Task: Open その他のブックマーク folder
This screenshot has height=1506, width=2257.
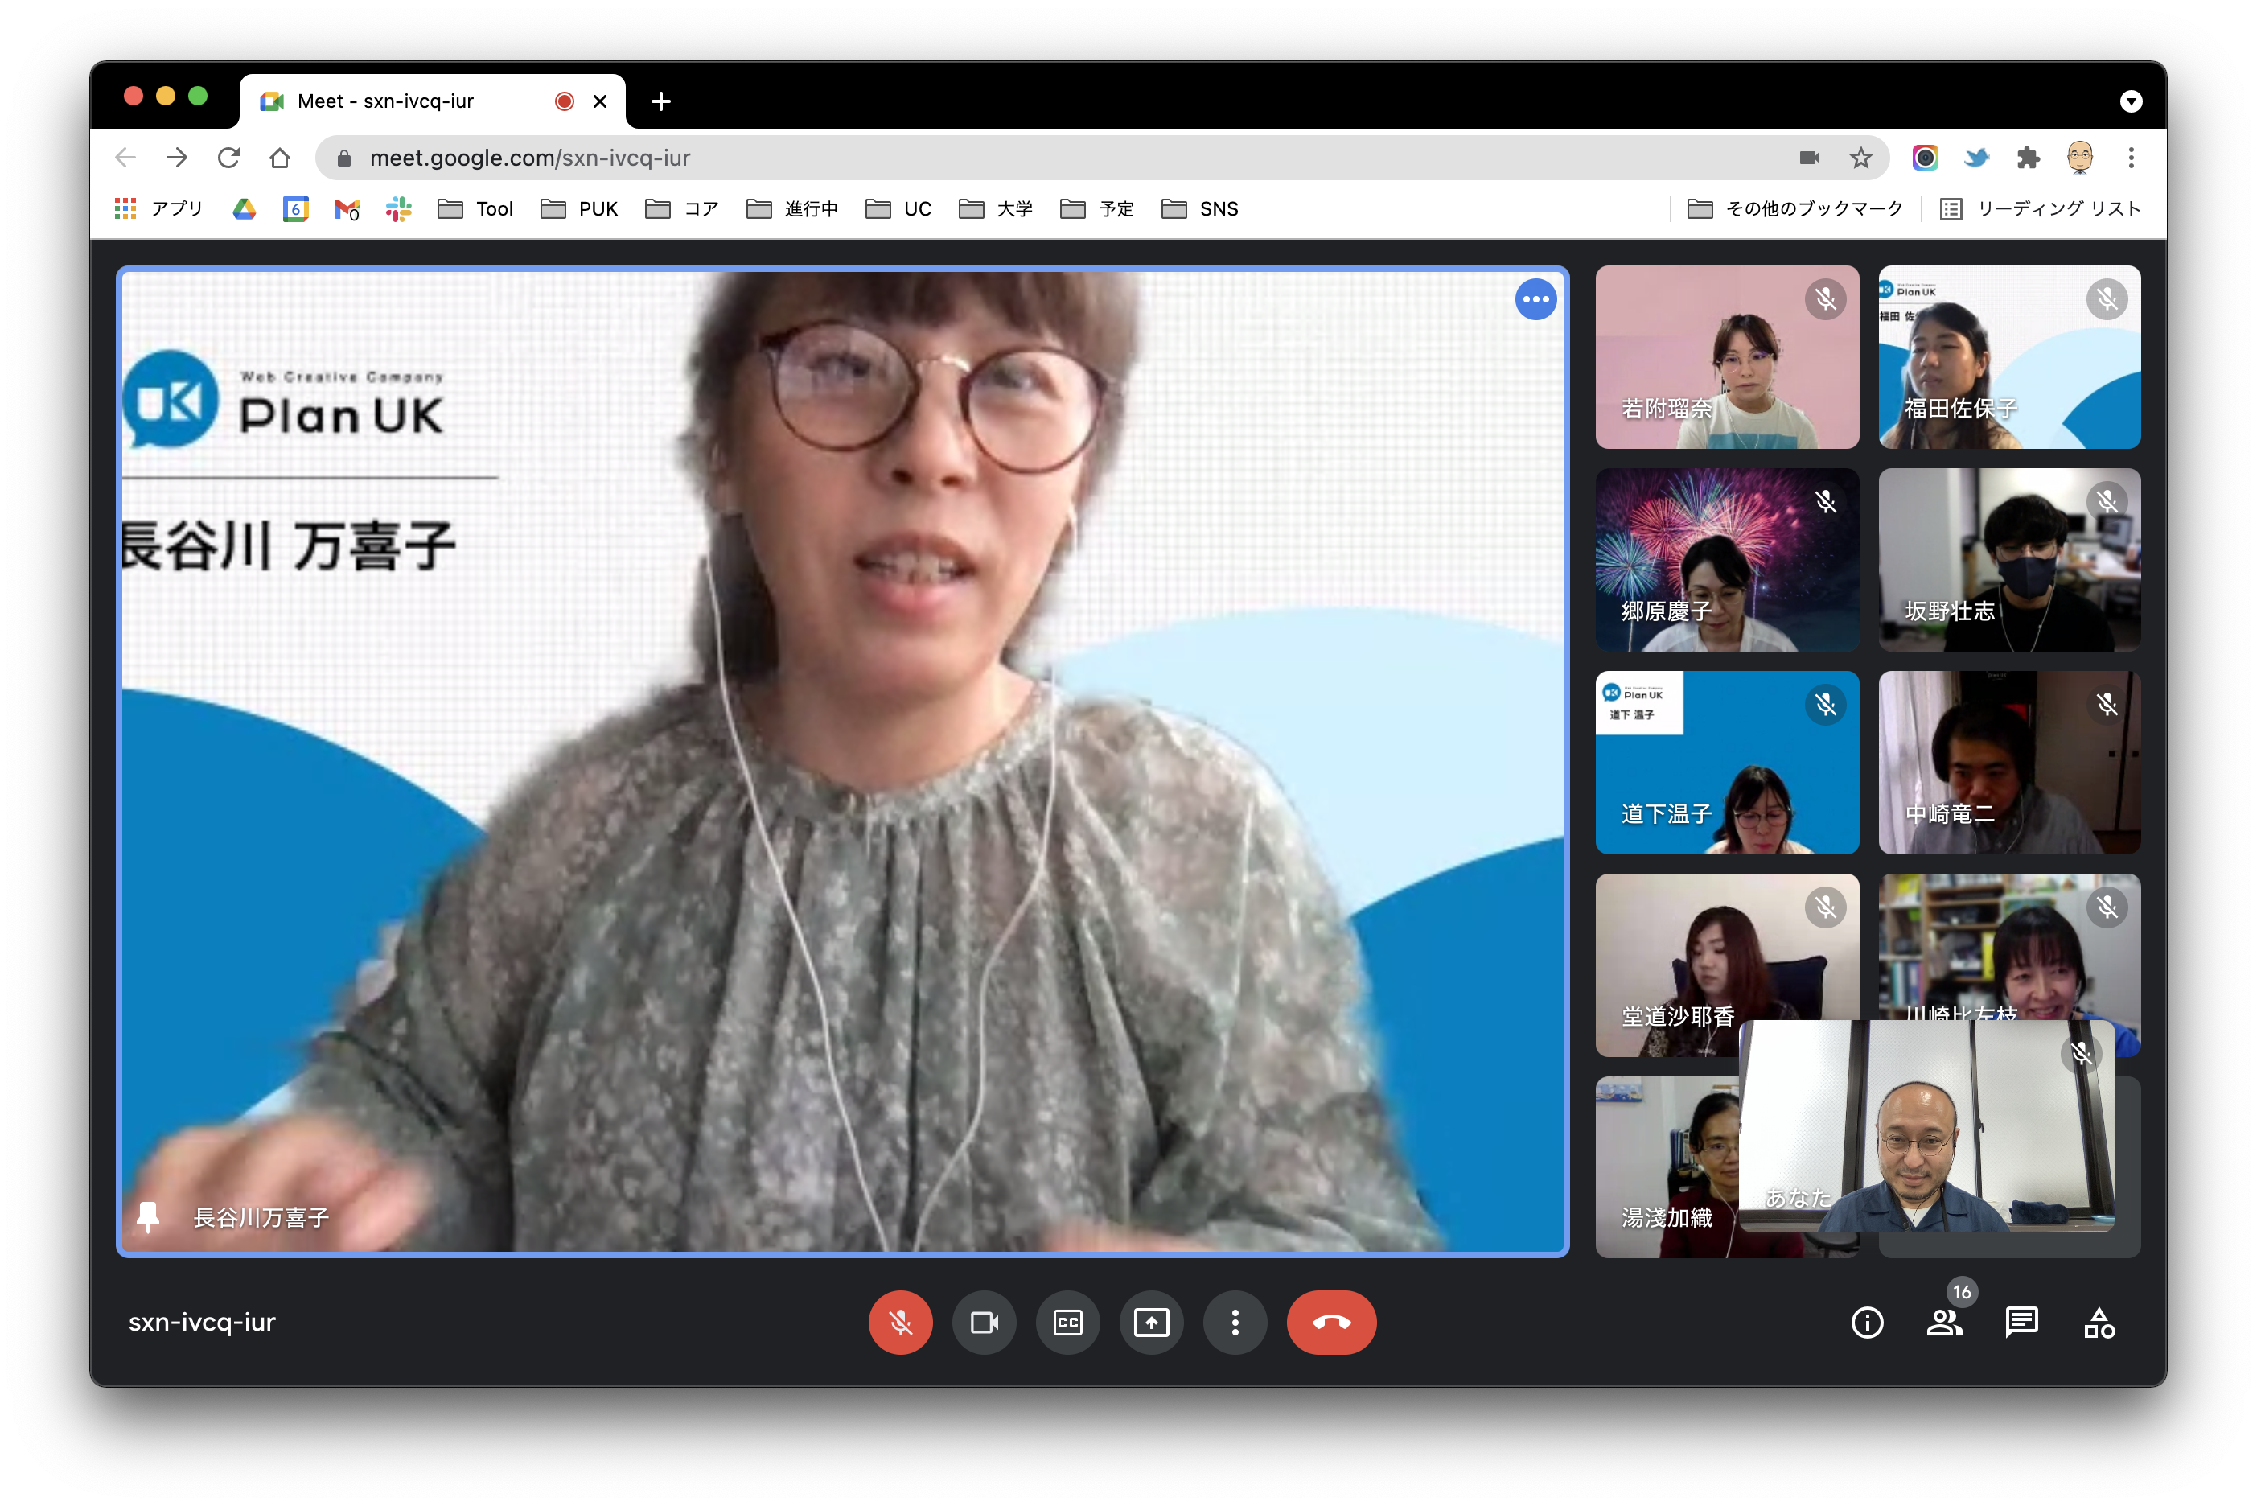Action: coord(1794,208)
